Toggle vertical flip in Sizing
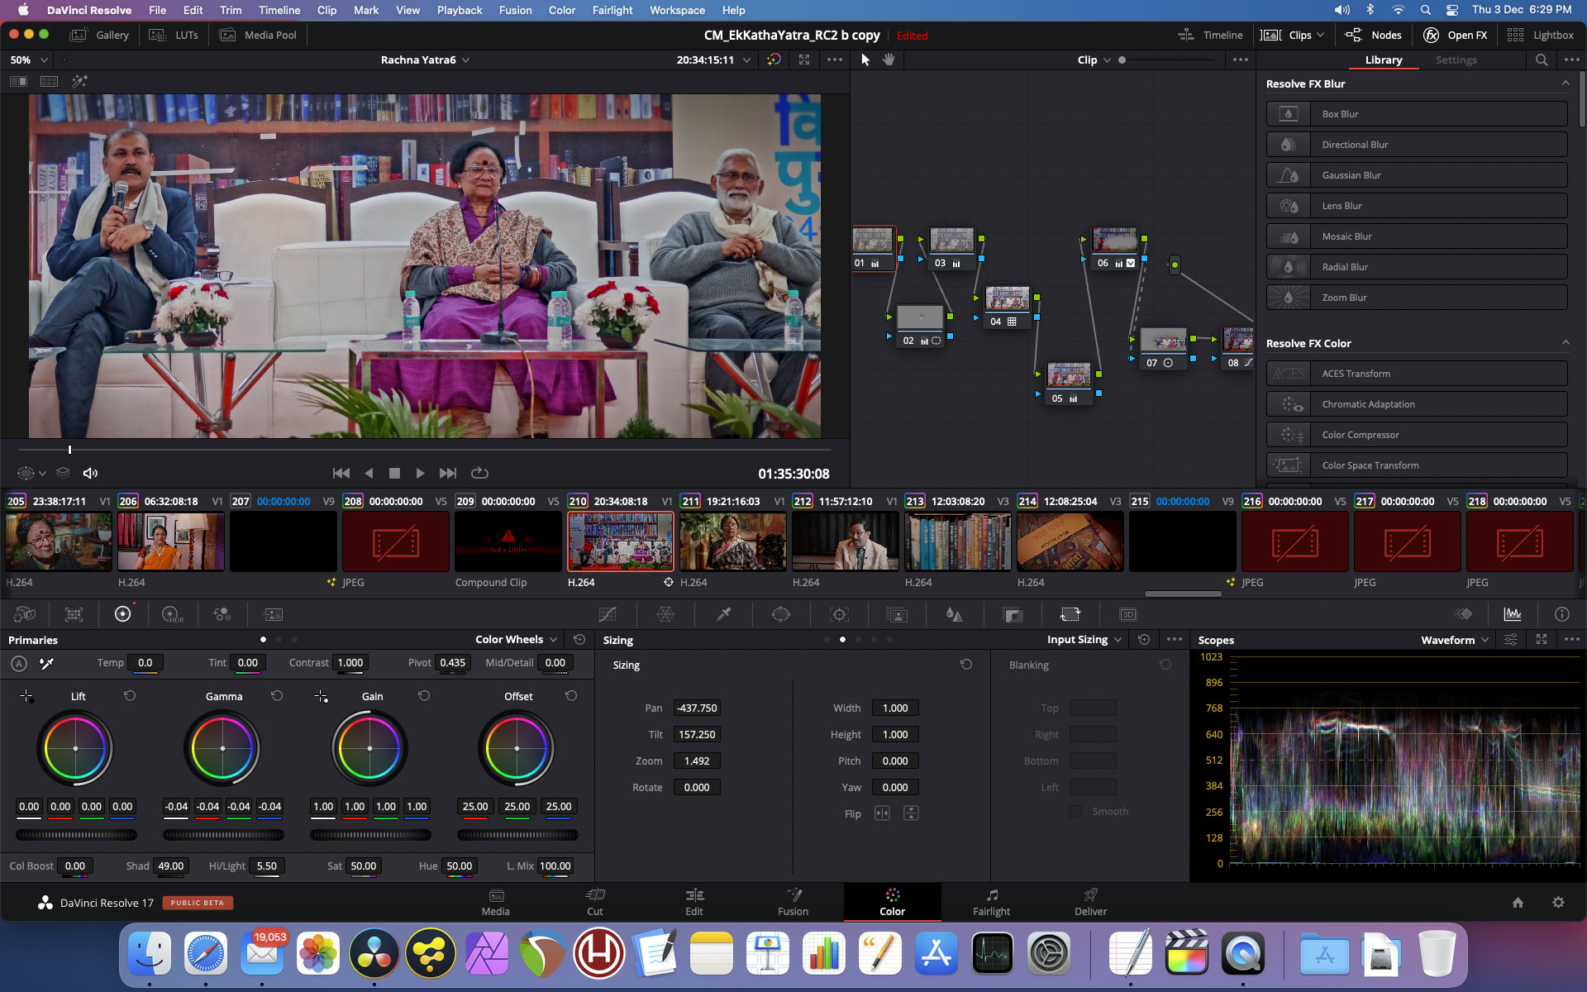 pos(911,813)
